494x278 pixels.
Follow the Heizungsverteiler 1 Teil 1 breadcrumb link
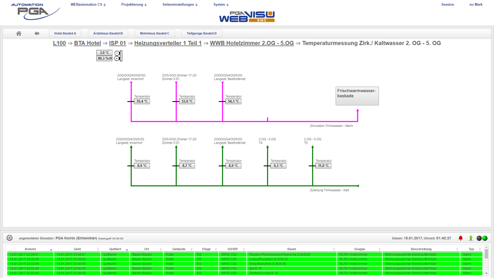tap(168, 43)
